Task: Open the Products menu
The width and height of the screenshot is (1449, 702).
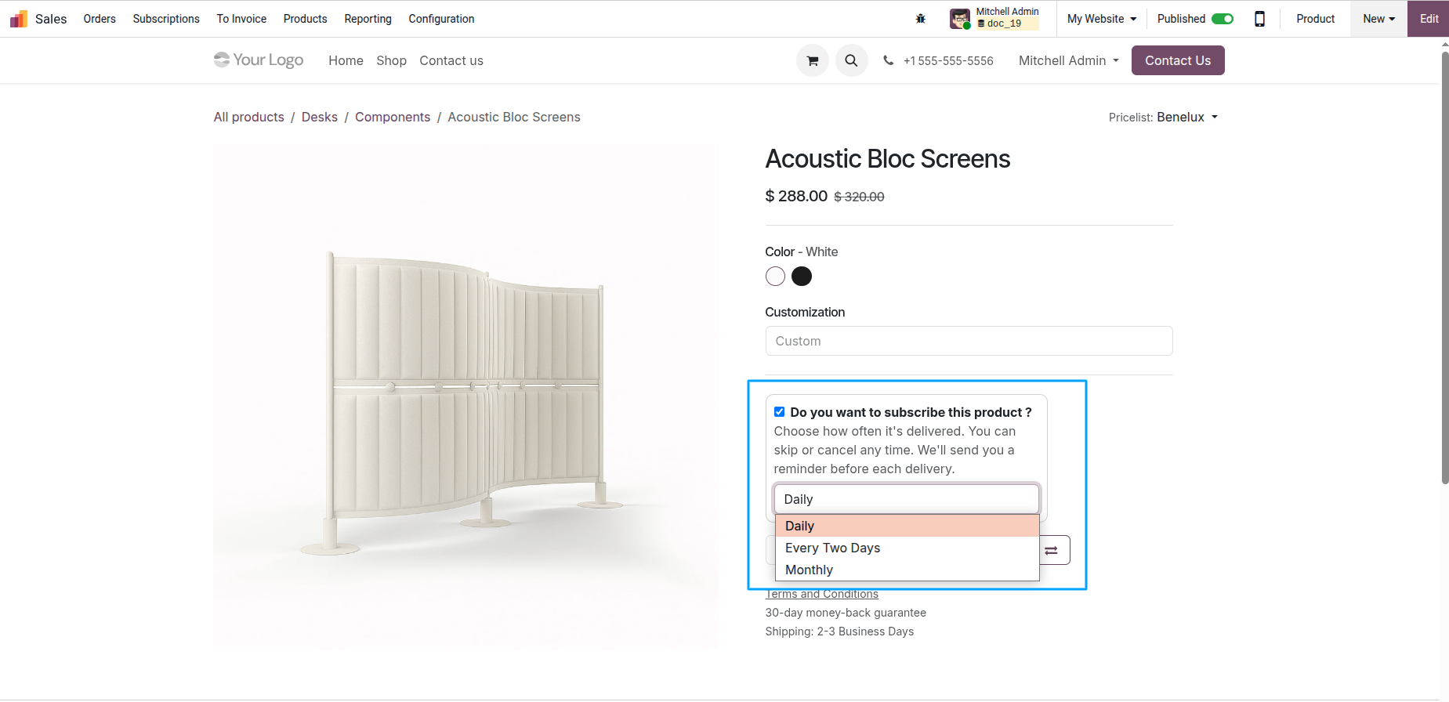Action: coord(306,19)
